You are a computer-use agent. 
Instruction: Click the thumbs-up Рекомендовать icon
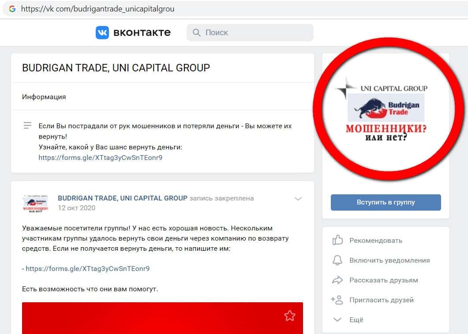pyautogui.click(x=337, y=240)
